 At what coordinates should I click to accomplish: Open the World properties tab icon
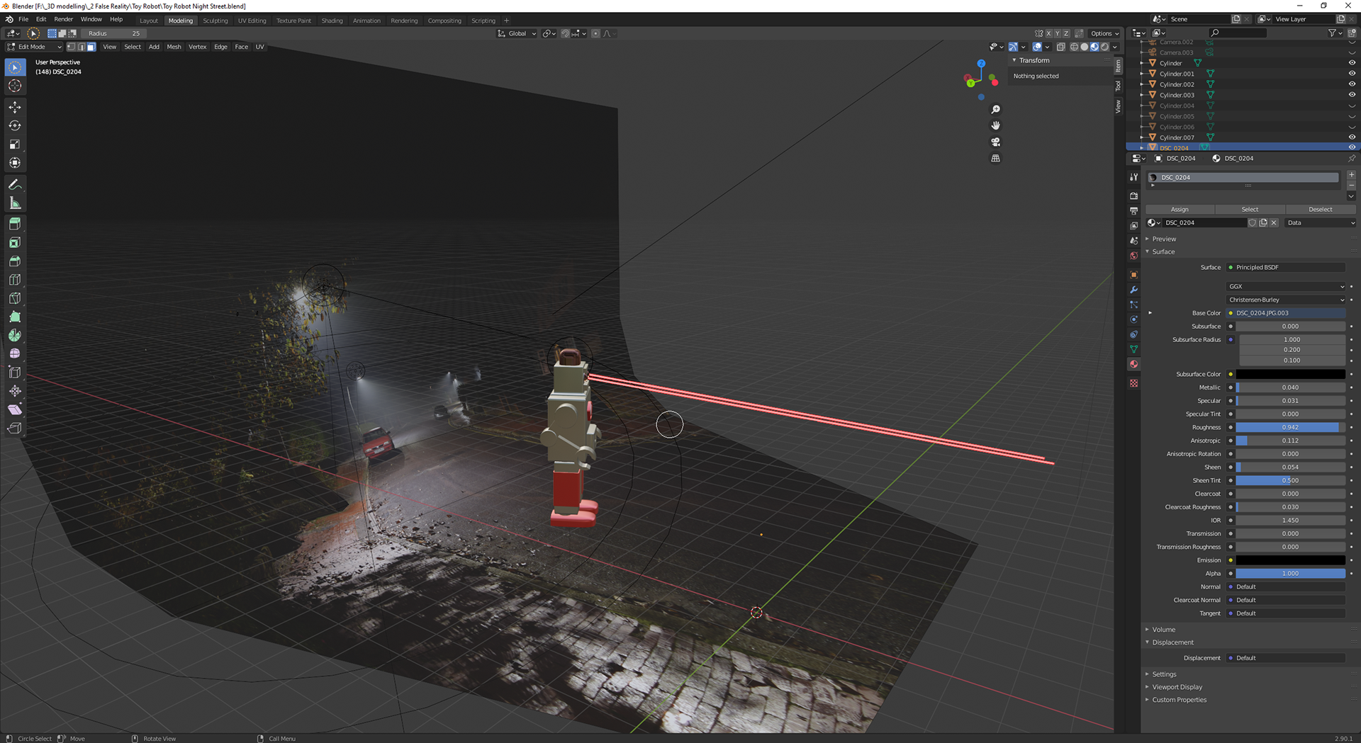(x=1133, y=256)
